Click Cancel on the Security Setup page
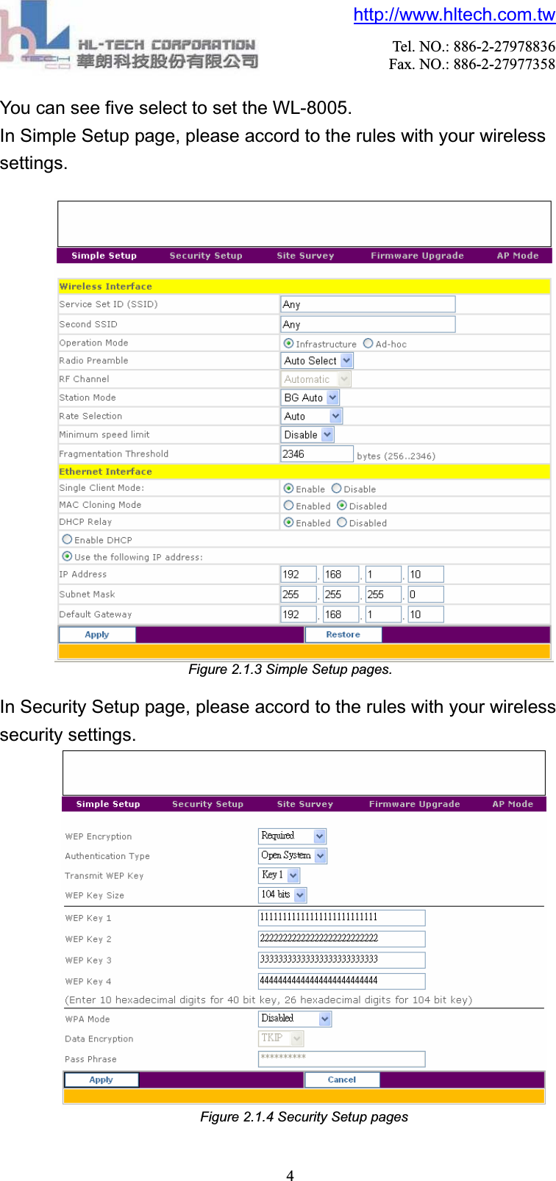This screenshot has height=1181, width=556. 342,1080
